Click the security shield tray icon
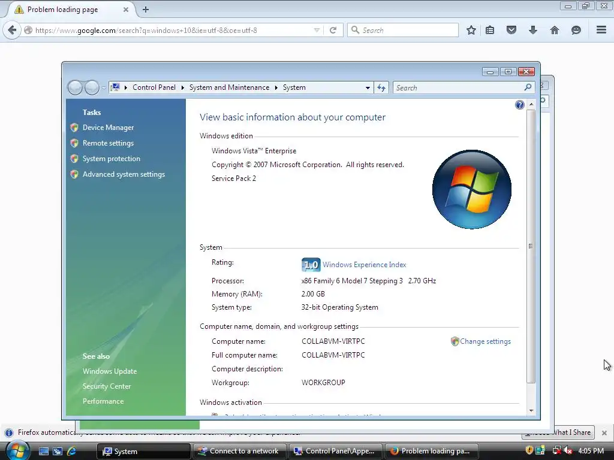 tap(529, 450)
